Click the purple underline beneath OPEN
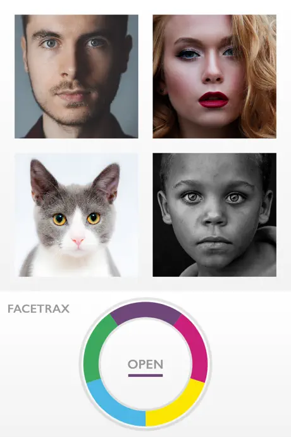This screenshot has width=291, height=437. (145, 376)
